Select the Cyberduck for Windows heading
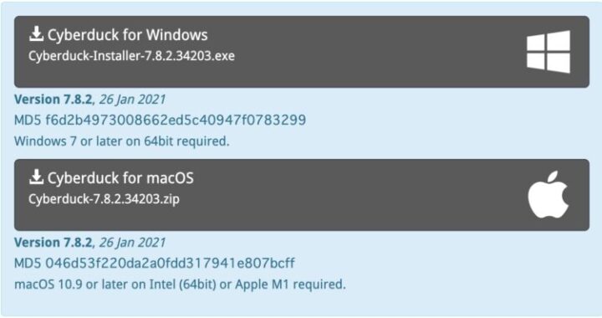Screen dimensions: 602x318 click(127, 35)
